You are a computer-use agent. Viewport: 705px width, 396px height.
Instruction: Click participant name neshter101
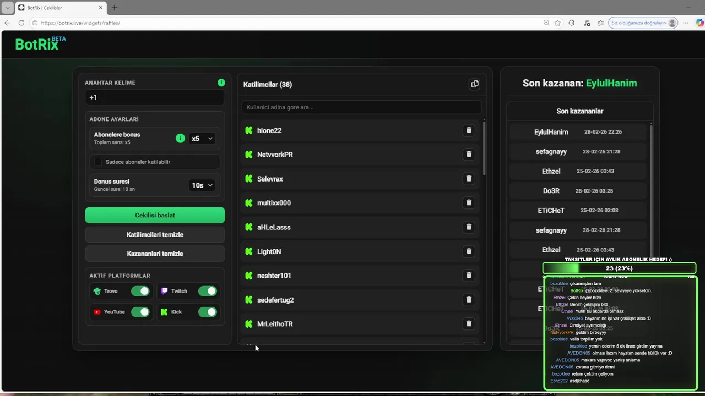click(x=274, y=276)
